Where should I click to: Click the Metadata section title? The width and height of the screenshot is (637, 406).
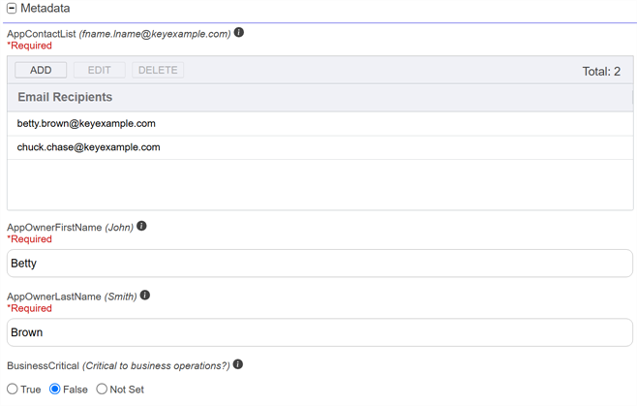click(45, 9)
